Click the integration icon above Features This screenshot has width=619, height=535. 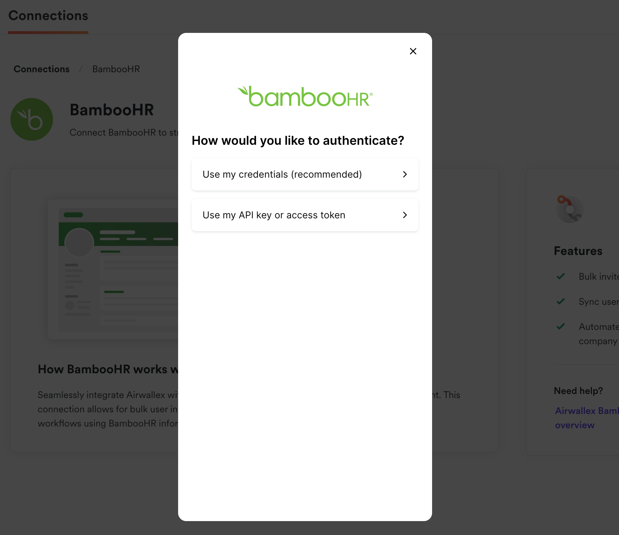click(x=569, y=209)
